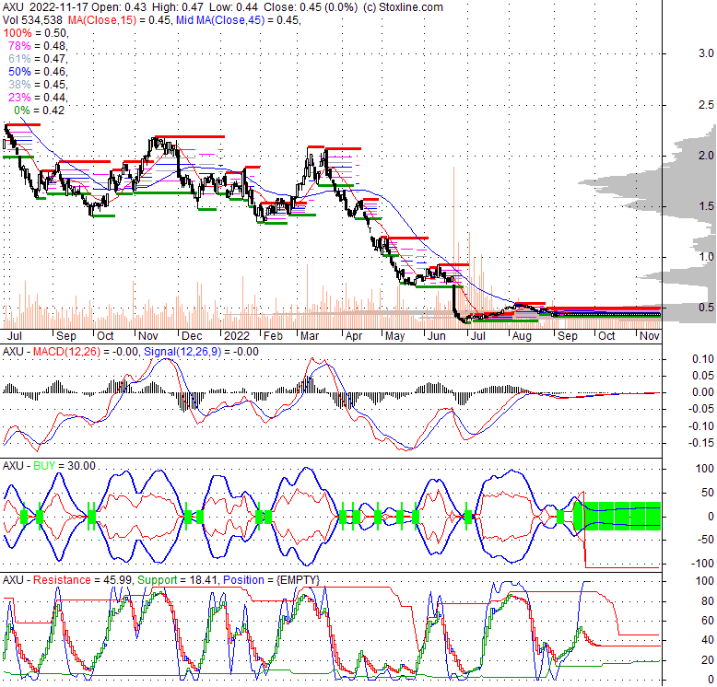Click the tallest June volume spike bar
Screen dimensions: 717x687
click(x=453, y=248)
